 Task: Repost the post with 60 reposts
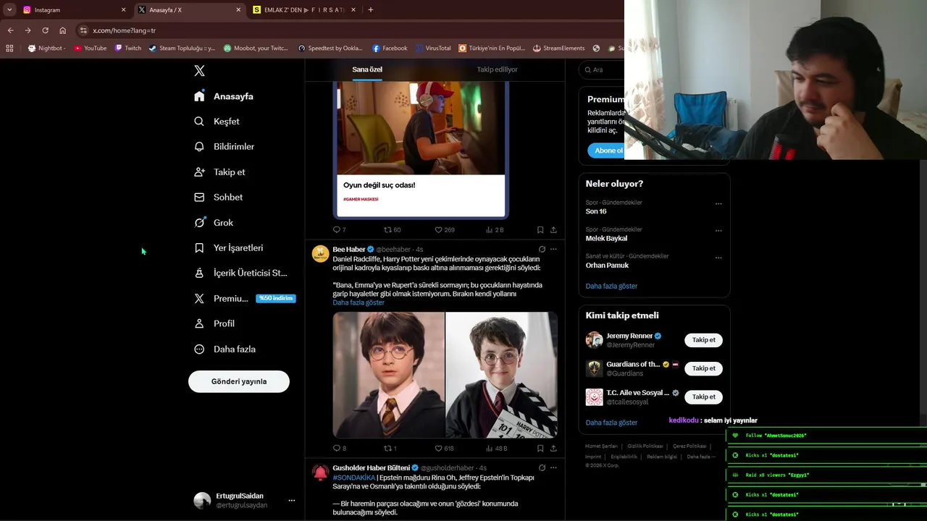pyautogui.click(x=392, y=229)
